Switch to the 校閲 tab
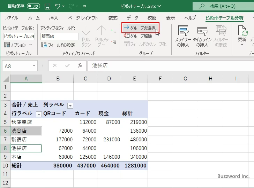The image size is (254, 188). point(152,18)
